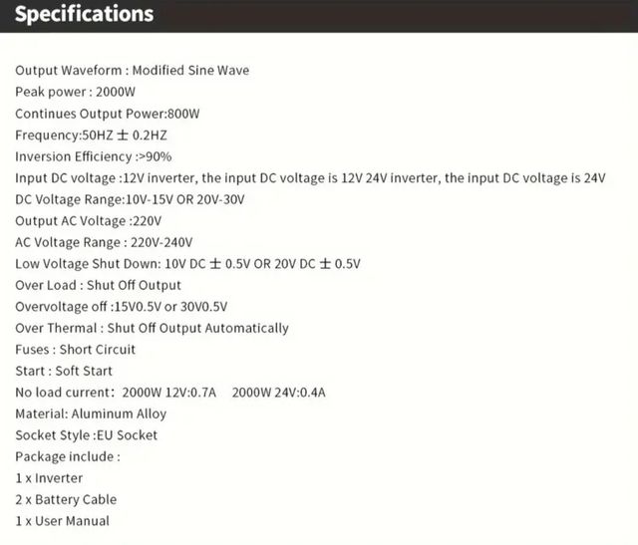This screenshot has height=545, width=638.
Task: Click the No load current line
Action: pyautogui.click(x=169, y=393)
